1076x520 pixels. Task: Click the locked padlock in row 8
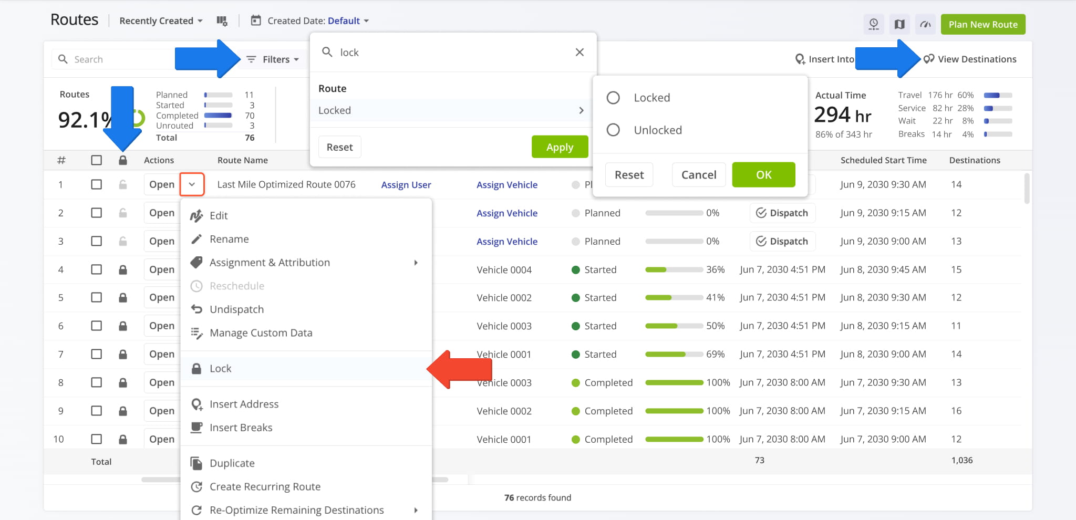pos(123,382)
